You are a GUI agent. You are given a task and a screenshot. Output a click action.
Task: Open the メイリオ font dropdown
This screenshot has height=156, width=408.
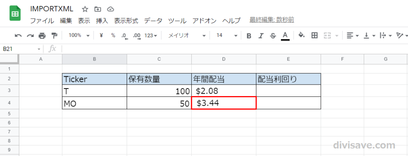click(187, 35)
